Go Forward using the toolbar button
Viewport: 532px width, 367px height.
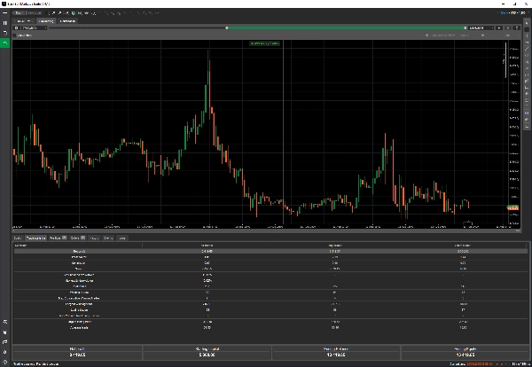pyautogui.click(x=34, y=13)
